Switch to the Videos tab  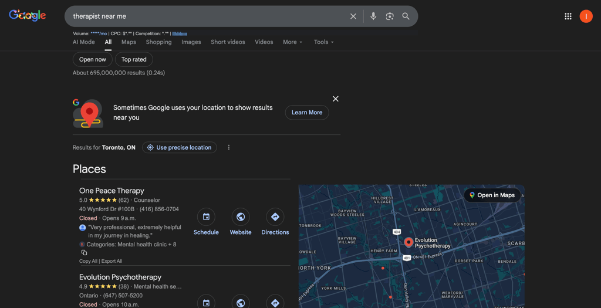point(264,42)
